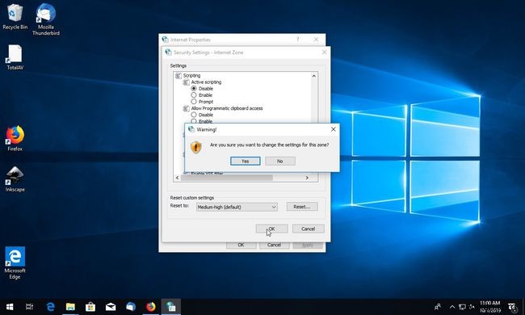Open the Reset to Medium-high dropdown
525x315 pixels.
click(237, 207)
